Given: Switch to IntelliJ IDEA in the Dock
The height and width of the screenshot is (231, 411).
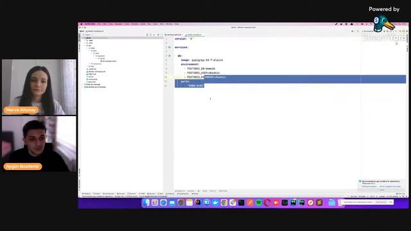Looking at the screenshot, I should tap(198, 203).
